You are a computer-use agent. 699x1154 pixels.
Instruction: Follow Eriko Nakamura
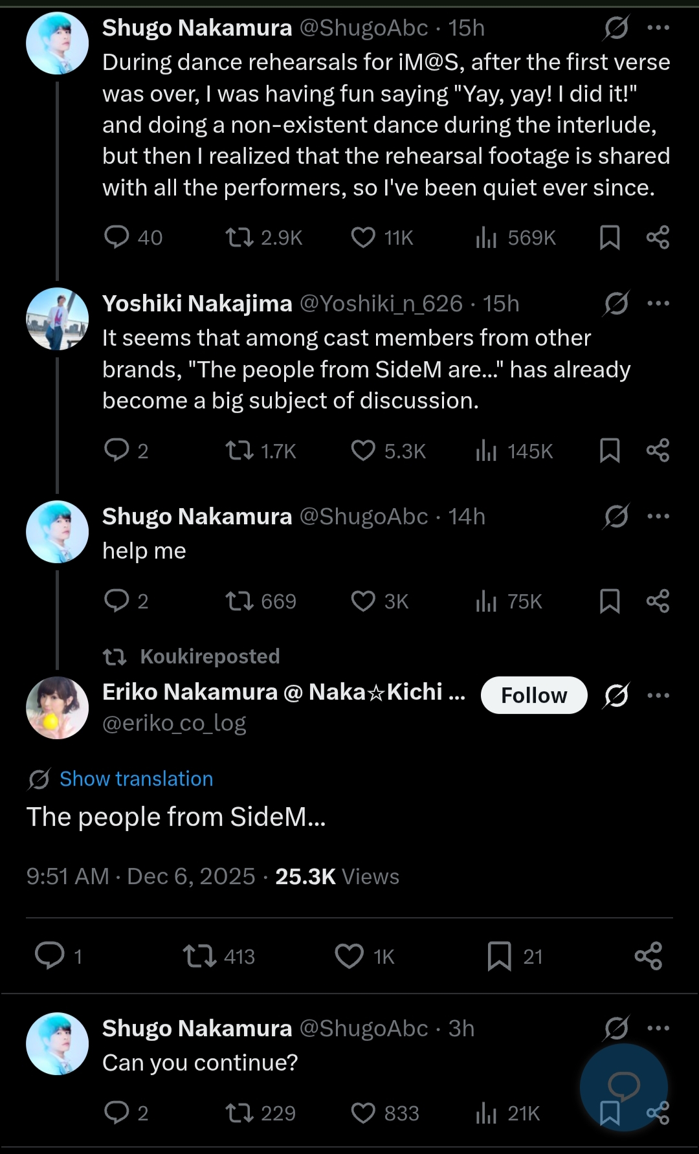pyautogui.click(x=534, y=695)
